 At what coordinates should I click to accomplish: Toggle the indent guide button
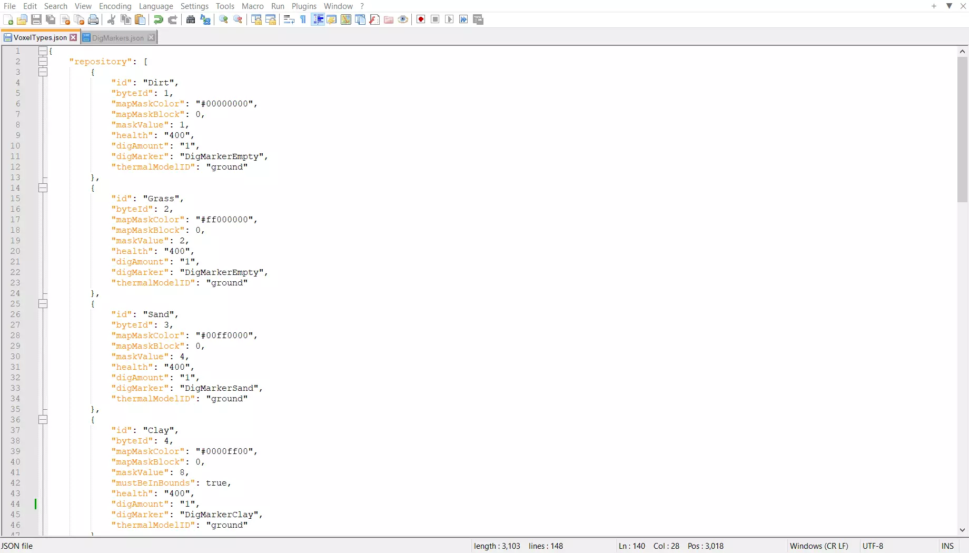pyautogui.click(x=318, y=19)
